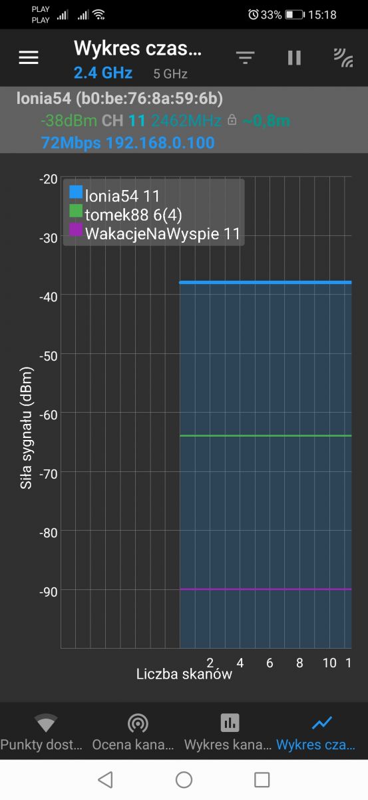368x800 pixels.
Task: Pause the WiFi scanning
Action: click(294, 58)
